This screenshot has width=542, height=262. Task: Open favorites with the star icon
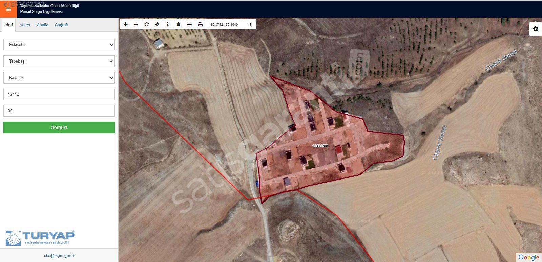(179, 24)
